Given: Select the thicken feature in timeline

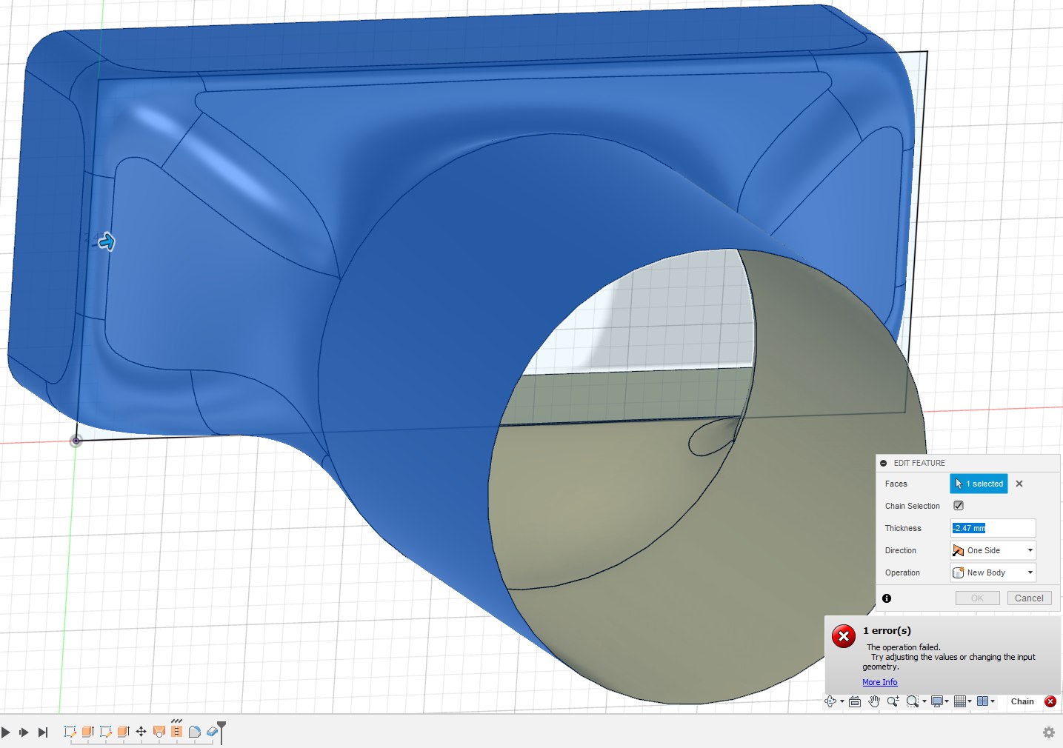Looking at the screenshot, I should (212, 732).
